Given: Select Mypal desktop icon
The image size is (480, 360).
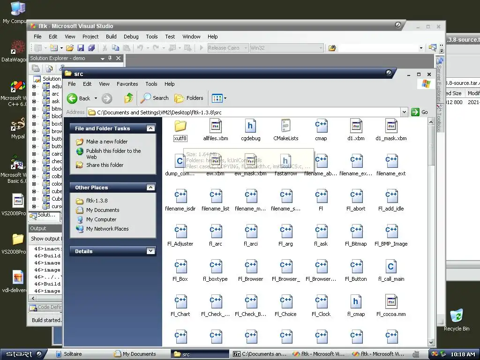Looking at the screenshot, I should pyautogui.click(x=18, y=128).
